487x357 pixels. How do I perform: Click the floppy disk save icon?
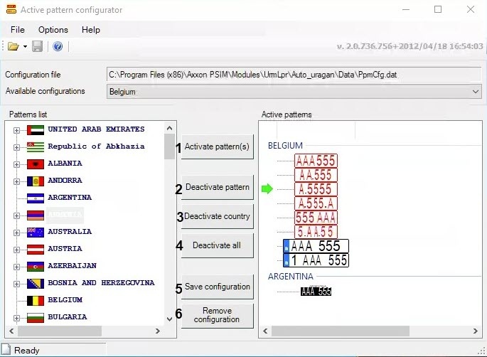[x=37, y=47]
